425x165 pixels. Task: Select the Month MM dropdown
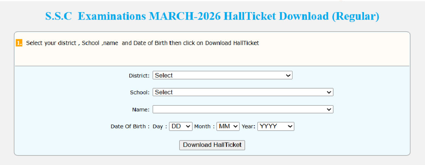228,126
